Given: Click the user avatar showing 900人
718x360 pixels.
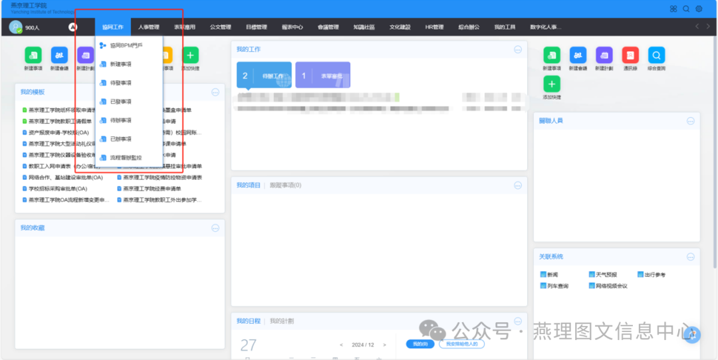Looking at the screenshot, I should click(16, 27).
